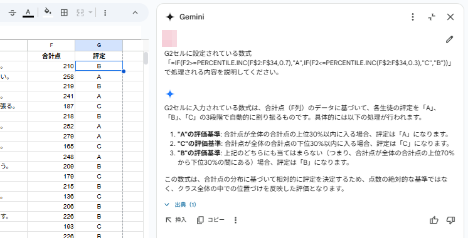Select the cell containing 193

[51, 227]
